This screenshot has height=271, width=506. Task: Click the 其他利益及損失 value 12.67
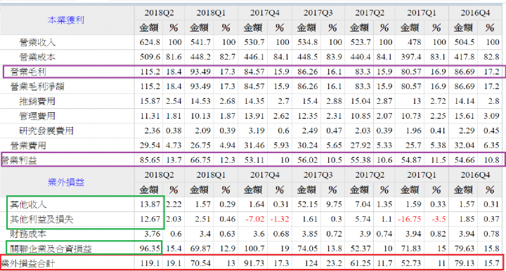pyautogui.click(x=150, y=219)
